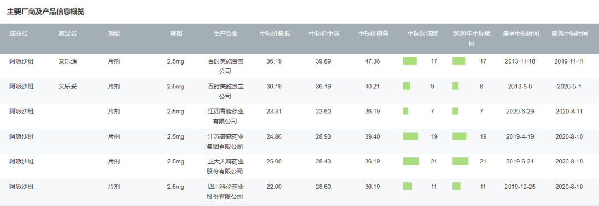Select 2.5mg in the 正大天晴药业 row
This screenshot has width=599, height=206.
(x=176, y=161)
